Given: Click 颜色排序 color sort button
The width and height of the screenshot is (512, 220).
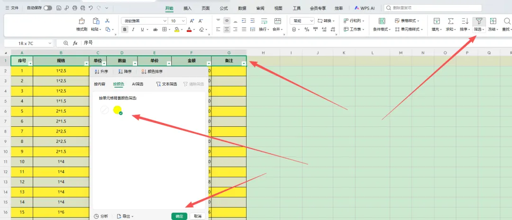Looking at the screenshot, I should click(152, 72).
